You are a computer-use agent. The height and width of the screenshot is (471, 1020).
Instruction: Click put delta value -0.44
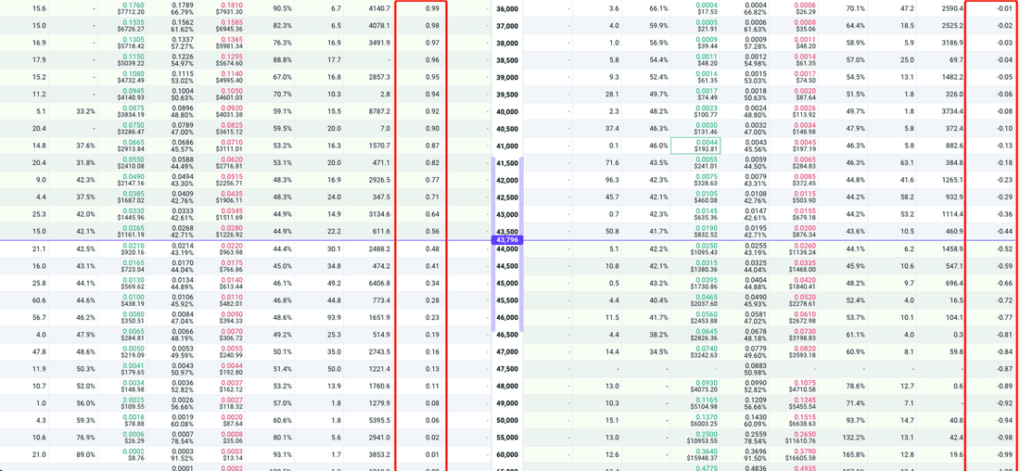(1003, 232)
